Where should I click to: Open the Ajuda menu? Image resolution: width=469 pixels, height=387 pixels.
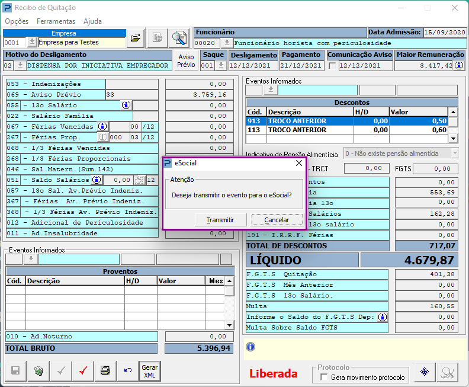pos(93,21)
